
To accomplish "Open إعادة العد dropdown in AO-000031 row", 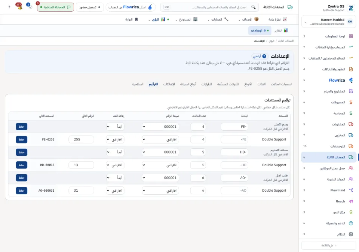I will [115, 191].
